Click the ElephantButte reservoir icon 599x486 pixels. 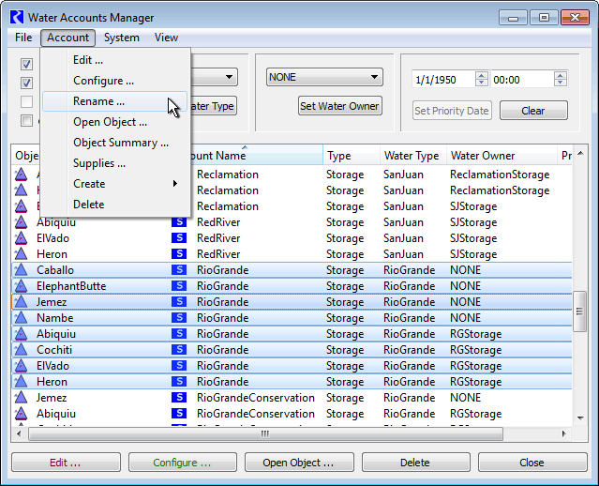pyautogui.click(x=21, y=286)
